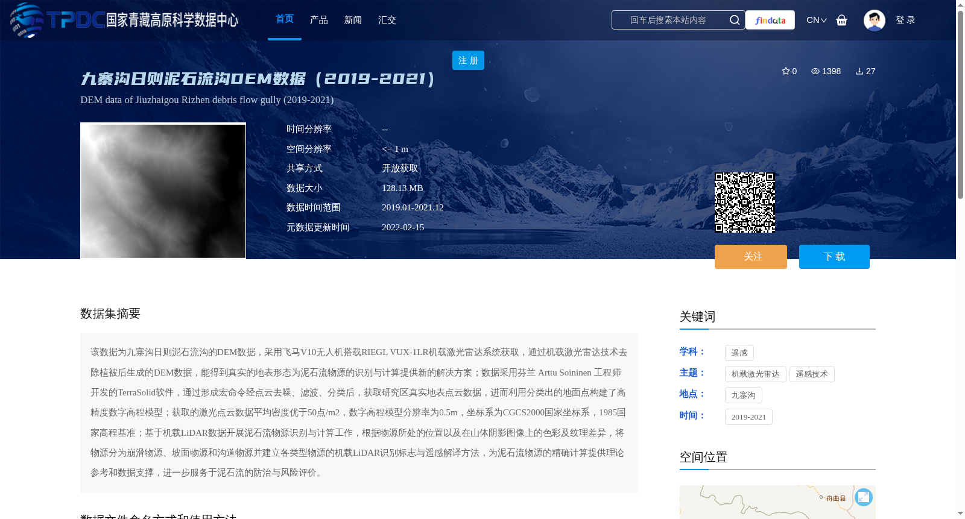Click the map expand icon

click(x=864, y=497)
